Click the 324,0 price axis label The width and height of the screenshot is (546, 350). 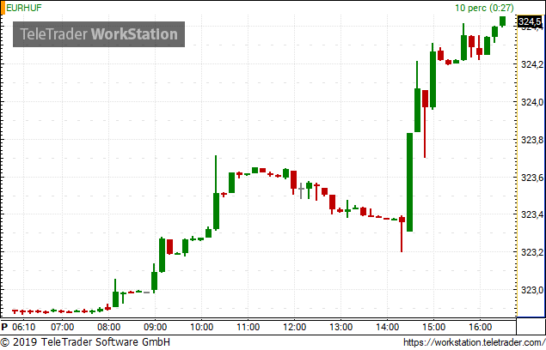click(x=532, y=102)
